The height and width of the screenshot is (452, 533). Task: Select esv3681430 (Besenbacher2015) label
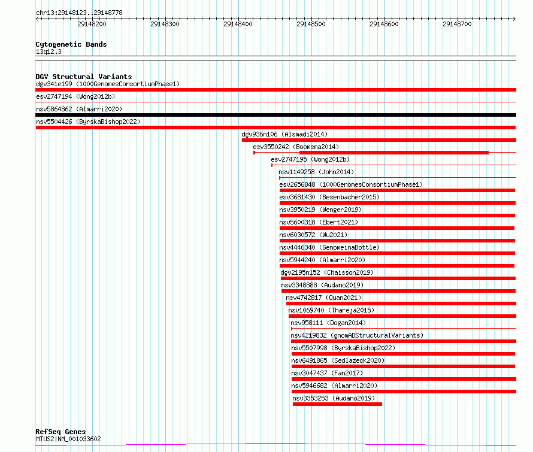pyautogui.click(x=329, y=197)
